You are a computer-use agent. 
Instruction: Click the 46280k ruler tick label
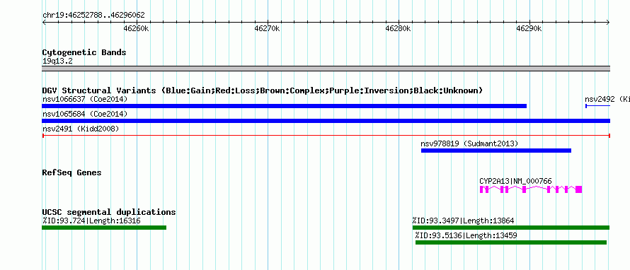click(x=398, y=28)
